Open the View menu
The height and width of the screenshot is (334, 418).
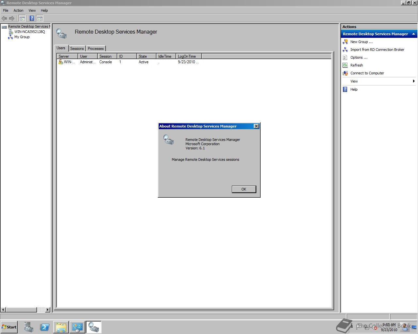(x=32, y=10)
